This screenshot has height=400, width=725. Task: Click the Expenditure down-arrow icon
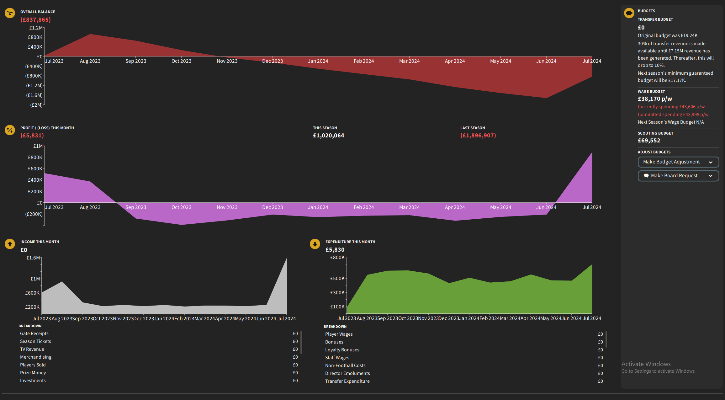[x=315, y=244]
